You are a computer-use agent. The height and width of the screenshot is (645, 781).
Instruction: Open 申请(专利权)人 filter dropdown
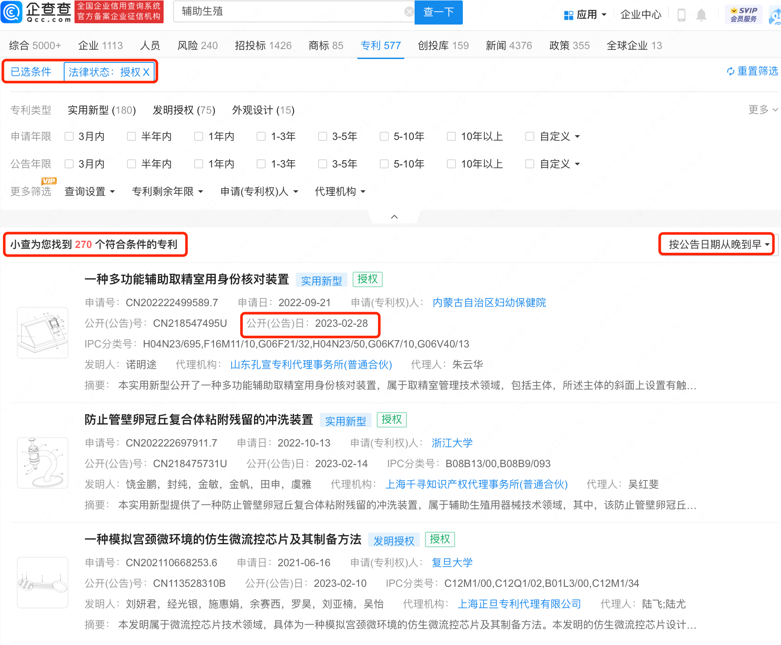259,191
